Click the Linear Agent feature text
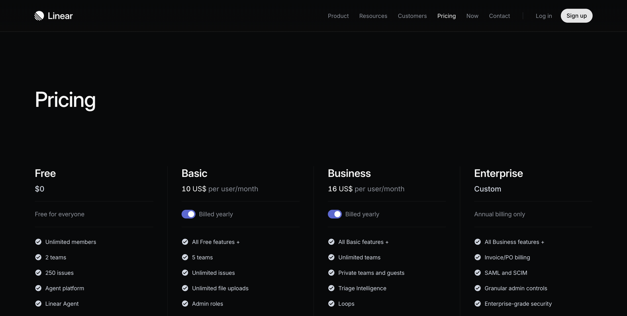The height and width of the screenshot is (316, 627). [62, 304]
